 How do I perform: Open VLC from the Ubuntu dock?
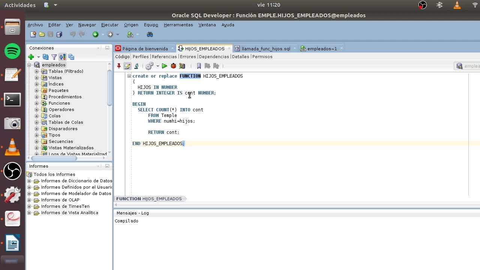tap(12, 147)
